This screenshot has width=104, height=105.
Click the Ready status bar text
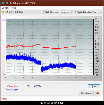coord(4,99)
